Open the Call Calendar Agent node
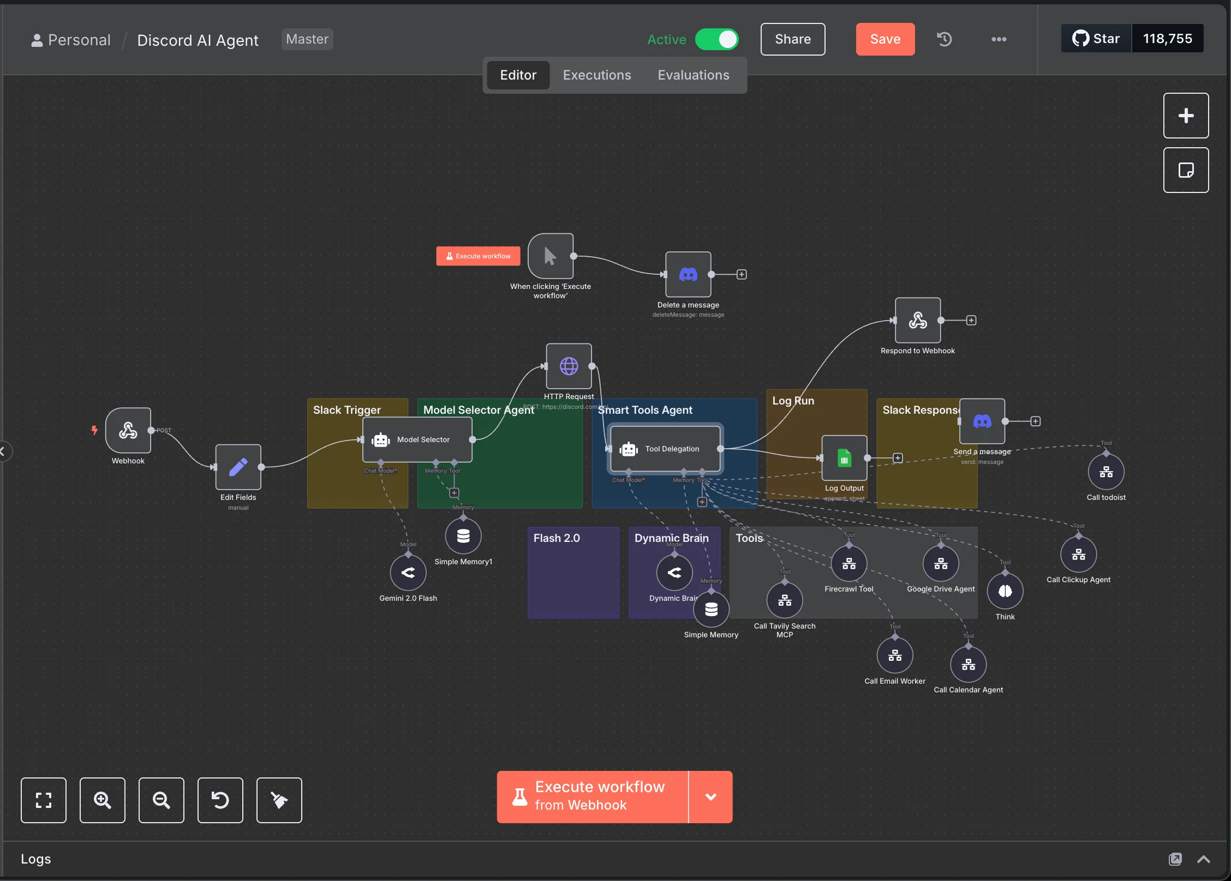The height and width of the screenshot is (881, 1231). pyautogui.click(x=969, y=665)
